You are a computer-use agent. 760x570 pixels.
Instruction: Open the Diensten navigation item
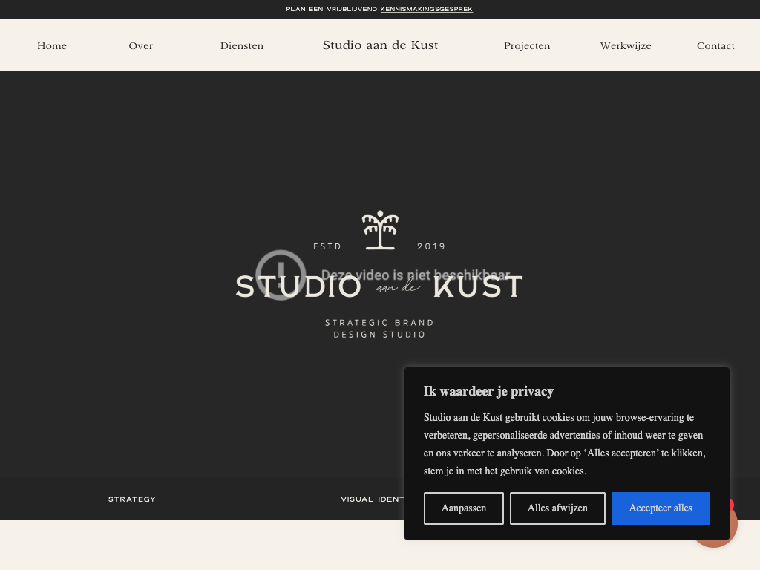242,46
